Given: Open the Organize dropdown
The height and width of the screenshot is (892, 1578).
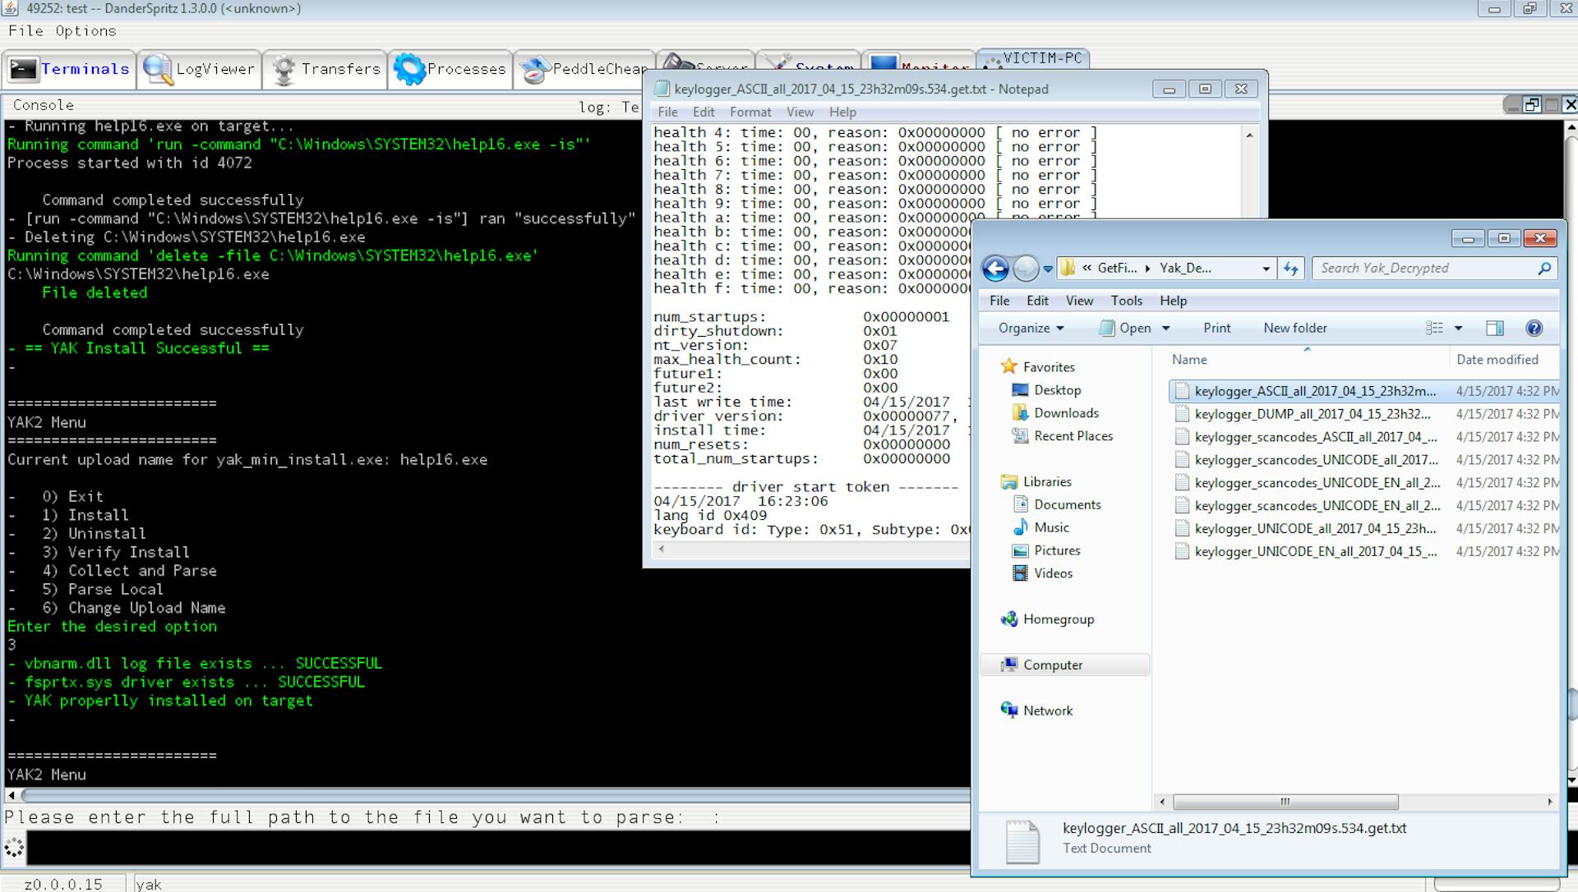Looking at the screenshot, I should click(1029, 328).
